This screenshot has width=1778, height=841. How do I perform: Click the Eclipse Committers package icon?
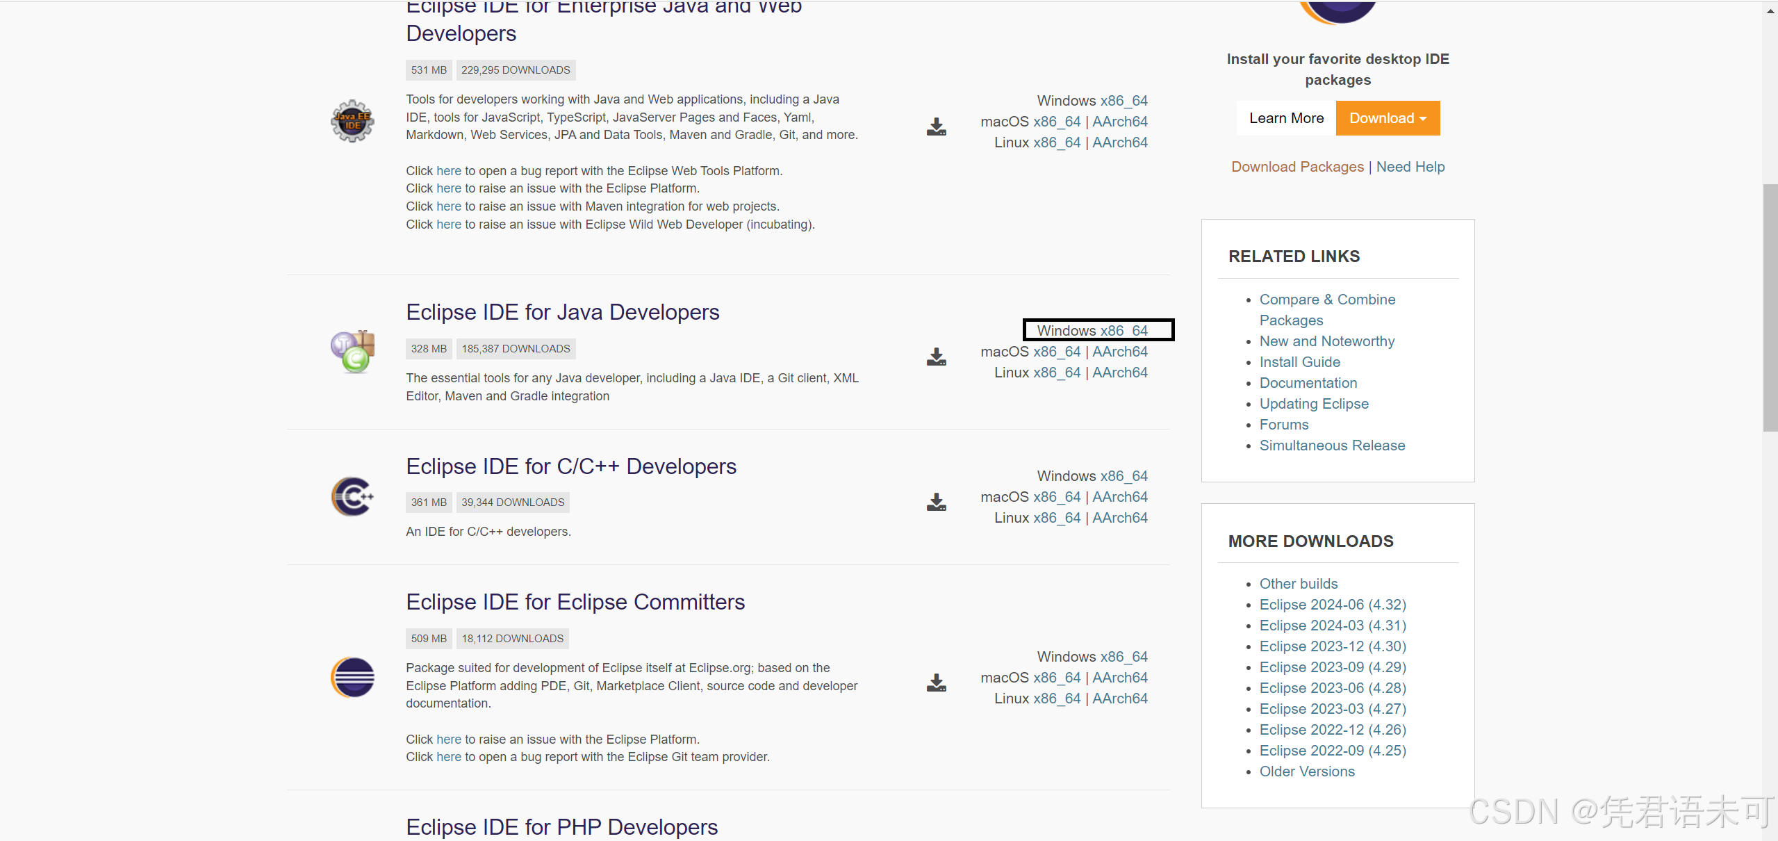[x=352, y=677]
